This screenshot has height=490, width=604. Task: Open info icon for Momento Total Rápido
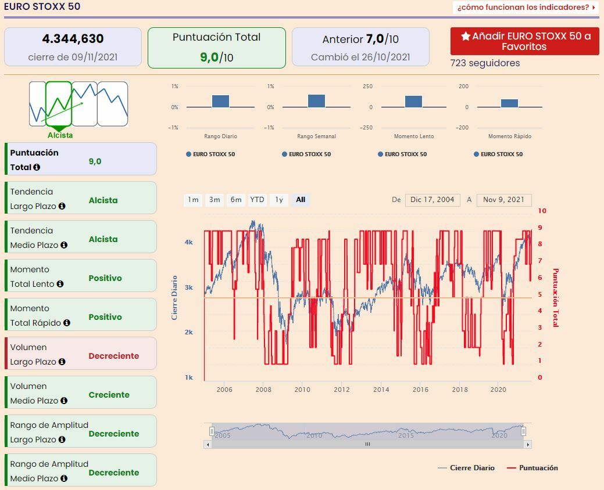67,323
